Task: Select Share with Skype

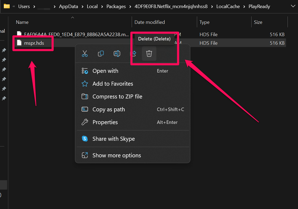Action: [113, 139]
